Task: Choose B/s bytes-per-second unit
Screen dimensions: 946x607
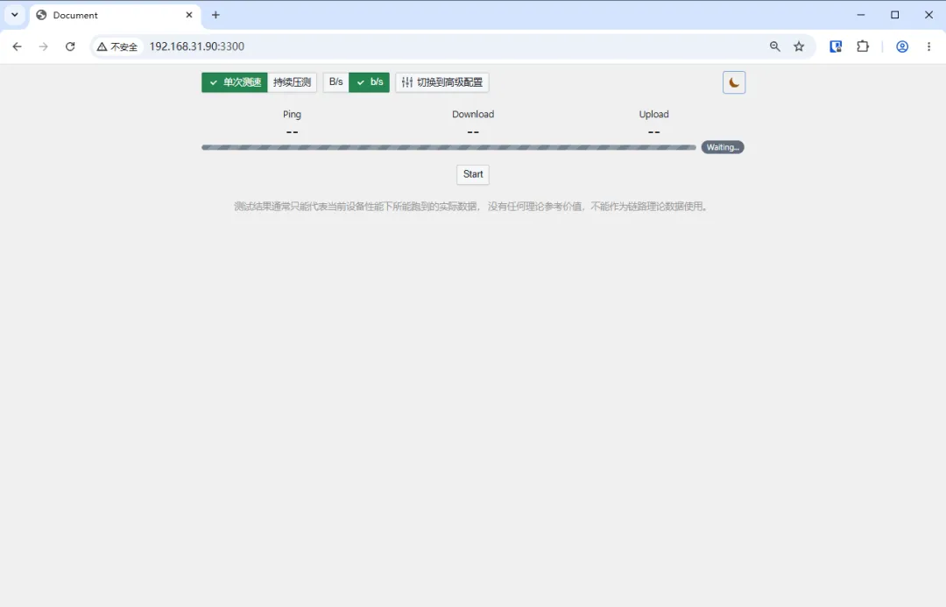Action: [x=336, y=82]
